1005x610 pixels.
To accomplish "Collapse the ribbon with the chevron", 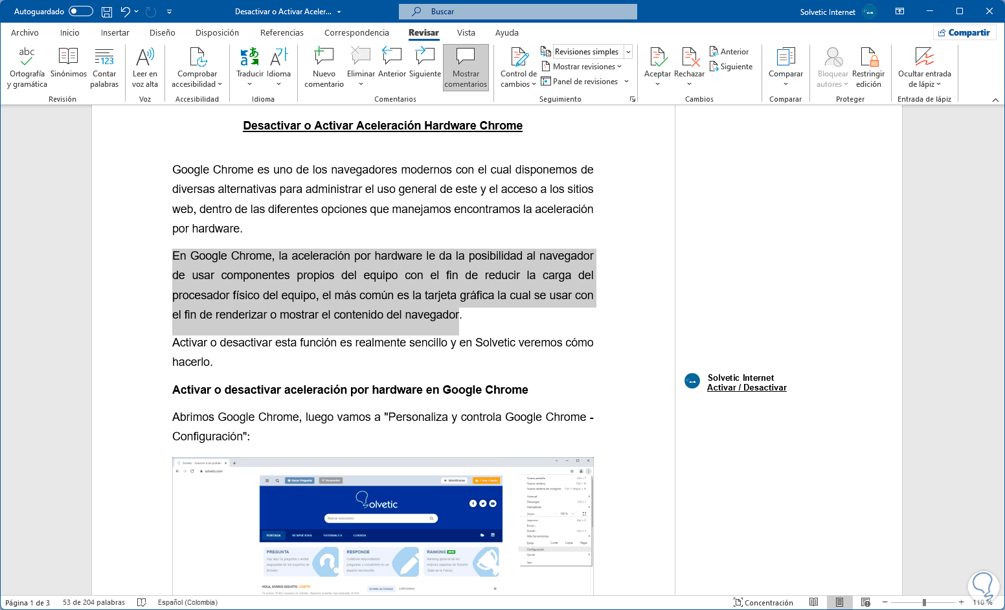I will tap(995, 100).
